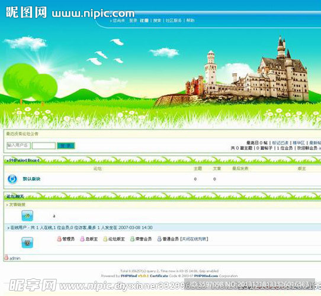Click the online users section icon
Image resolution: width=321 pixels, height=296 pixels.
pos(27,243)
